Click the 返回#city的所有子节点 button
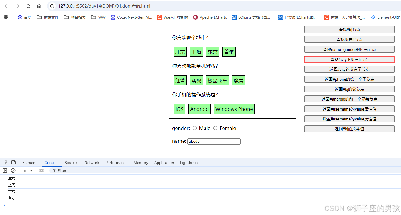 coord(349,69)
